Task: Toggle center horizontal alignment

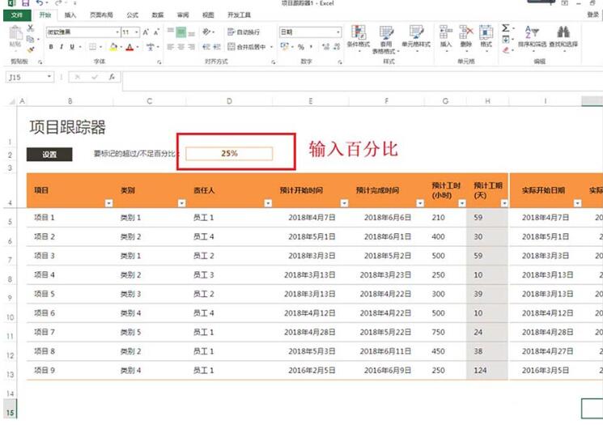Action: click(181, 47)
